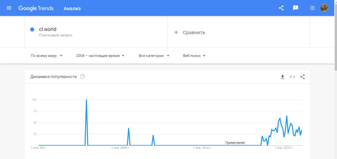Click the Примечание note on the chart
This screenshot has width=337, height=159.
[x=235, y=143]
